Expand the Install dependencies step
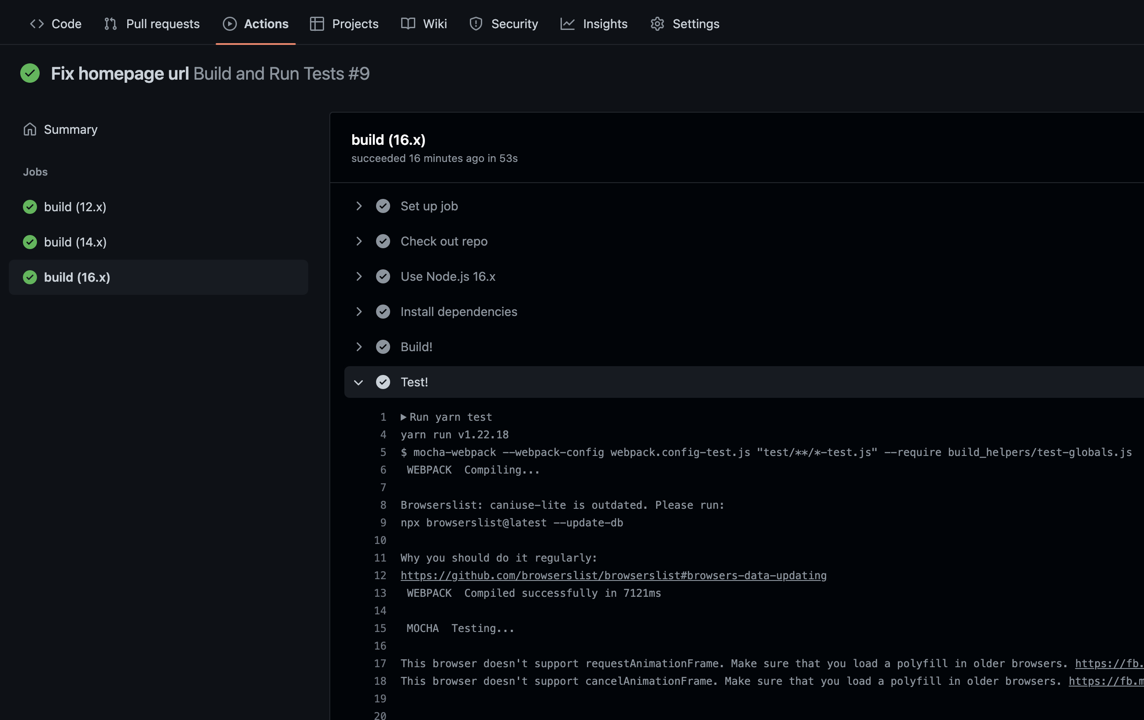This screenshot has width=1144, height=720. point(359,312)
